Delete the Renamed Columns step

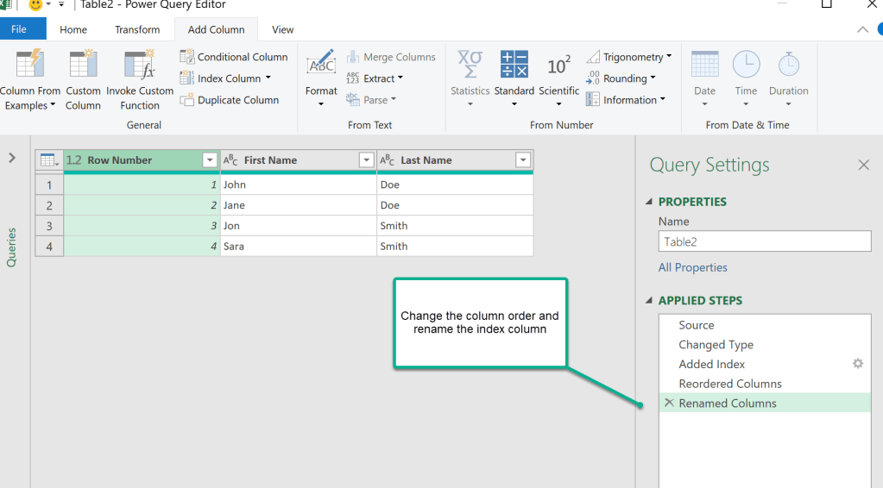pos(669,403)
